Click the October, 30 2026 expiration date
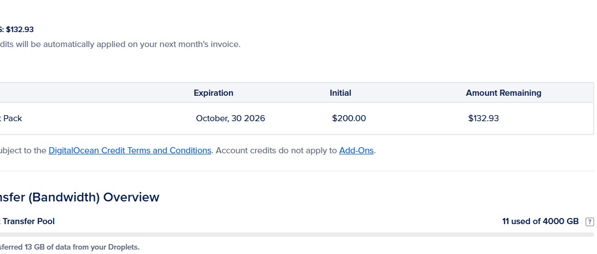The width and height of the screenshot is (597, 254). [230, 118]
